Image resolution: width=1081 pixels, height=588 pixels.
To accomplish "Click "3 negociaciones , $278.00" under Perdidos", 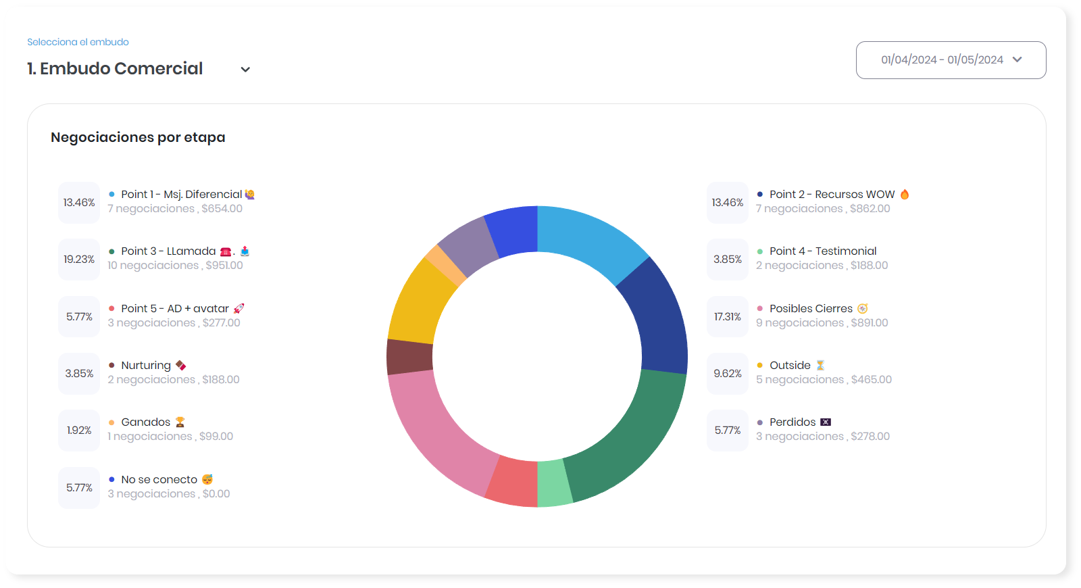I will point(823,437).
